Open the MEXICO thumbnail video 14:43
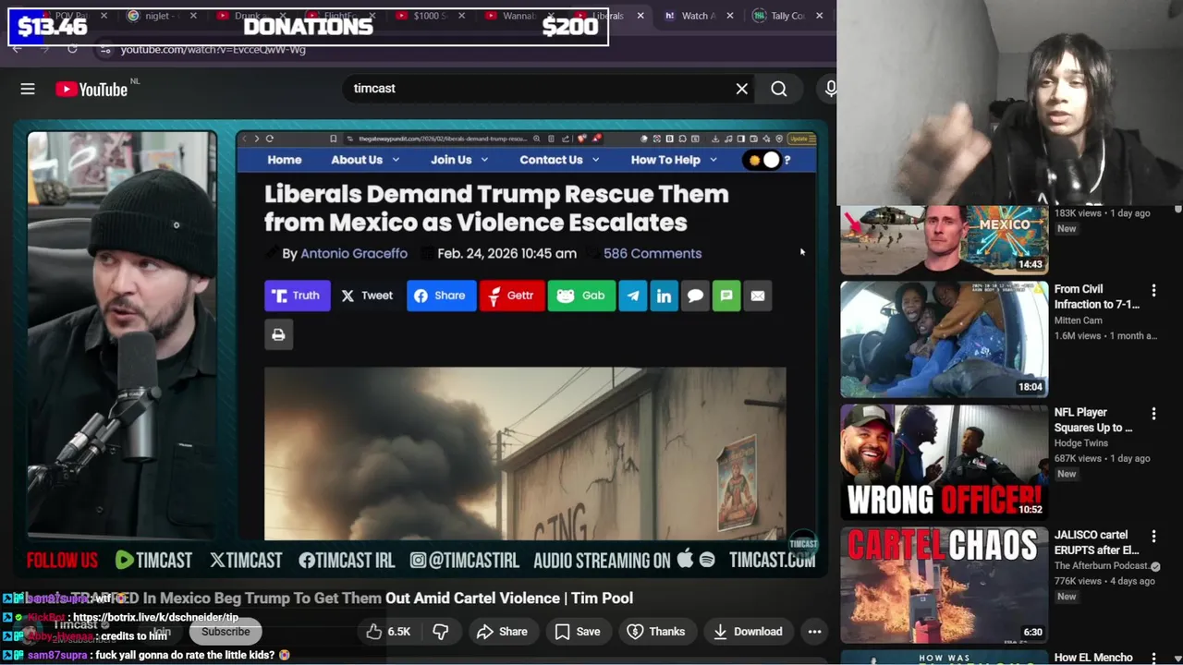This screenshot has height=665, width=1183. (944, 240)
